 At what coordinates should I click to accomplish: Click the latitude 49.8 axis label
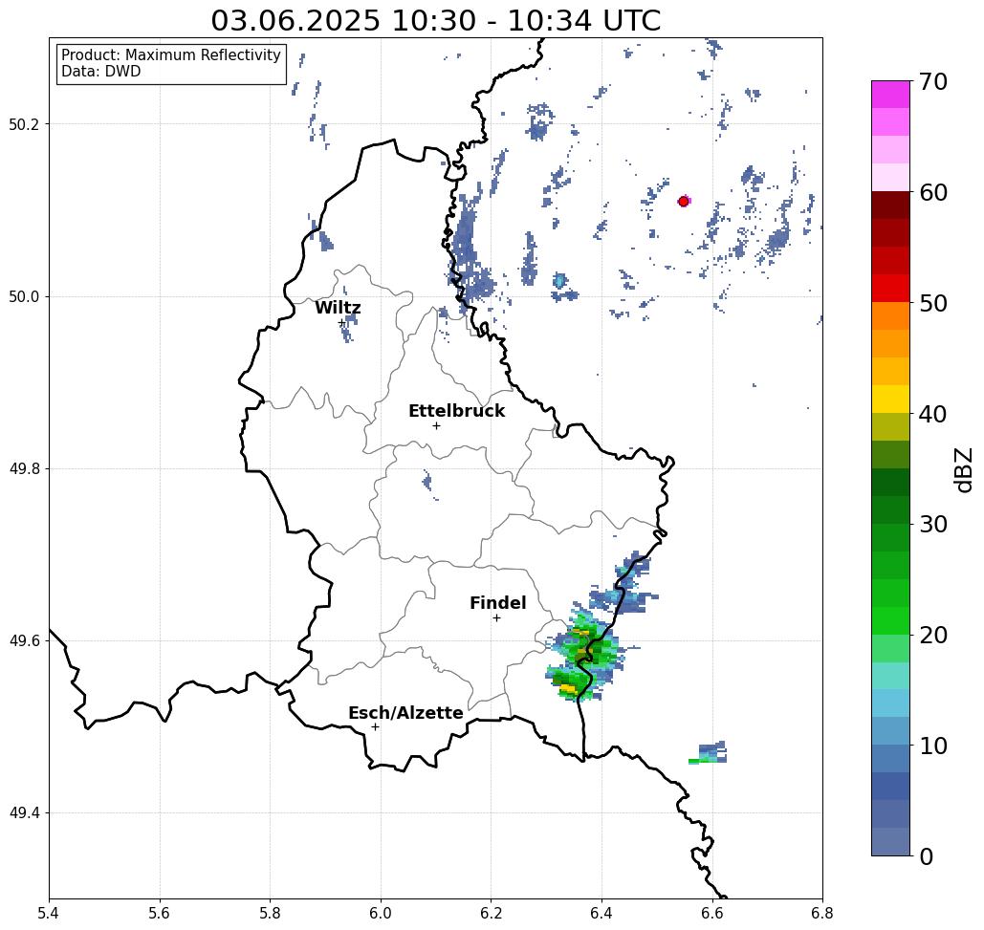[24, 468]
